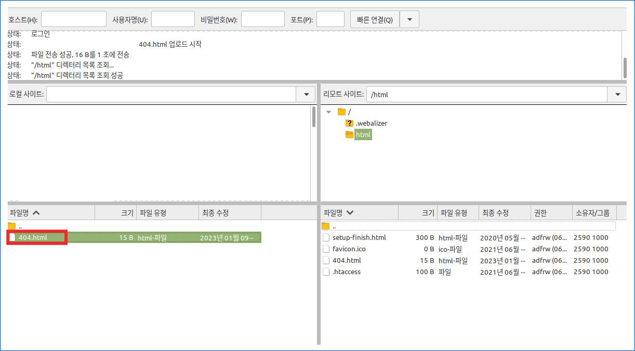Screen dimensions: 635x351
Task: Open the quick connect history dropdown arrow
Action: (x=409, y=20)
